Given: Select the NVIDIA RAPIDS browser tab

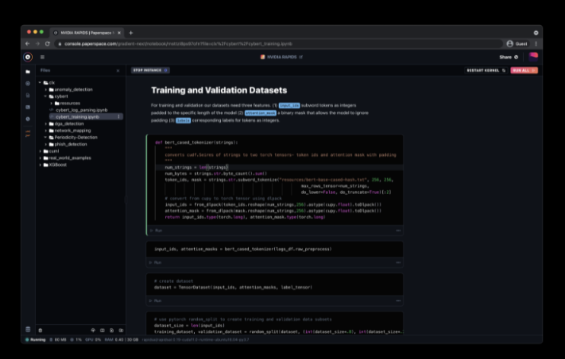Looking at the screenshot, I should 87,33.
